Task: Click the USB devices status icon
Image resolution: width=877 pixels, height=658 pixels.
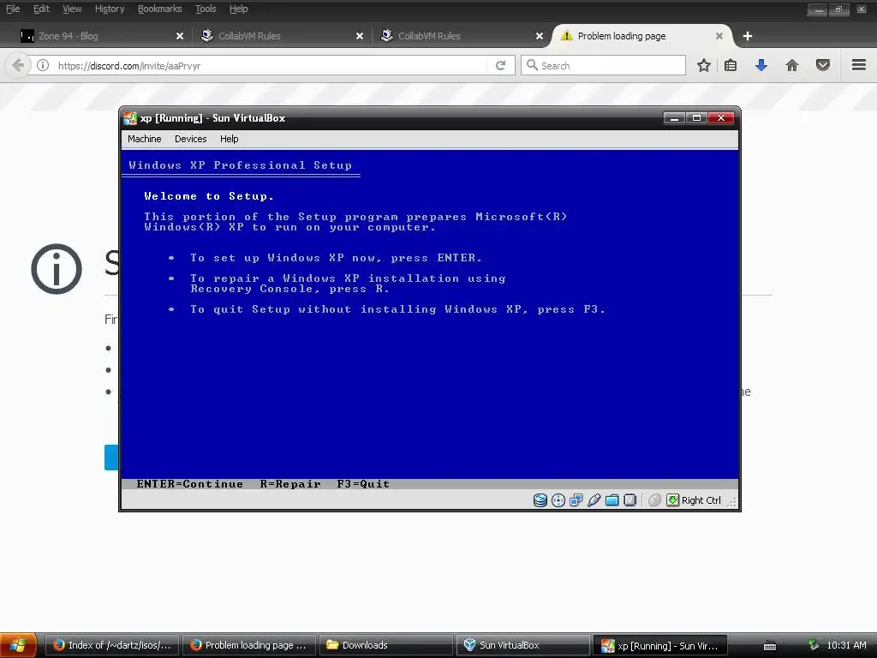Action: 594,500
